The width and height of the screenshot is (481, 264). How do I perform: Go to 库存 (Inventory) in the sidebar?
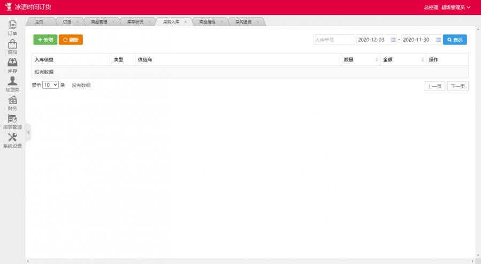(x=12, y=63)
